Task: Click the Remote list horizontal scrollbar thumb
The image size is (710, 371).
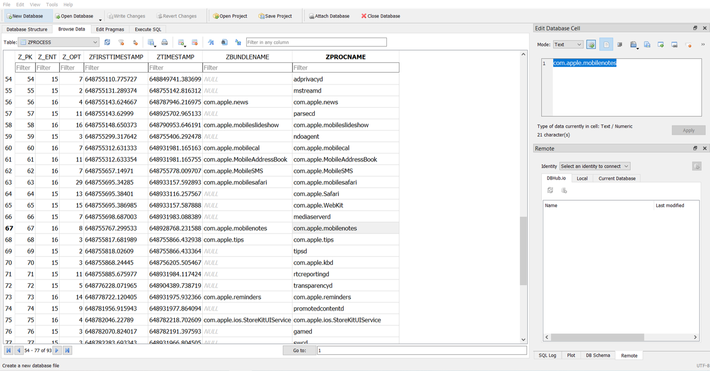Action: tap(597, 337)
